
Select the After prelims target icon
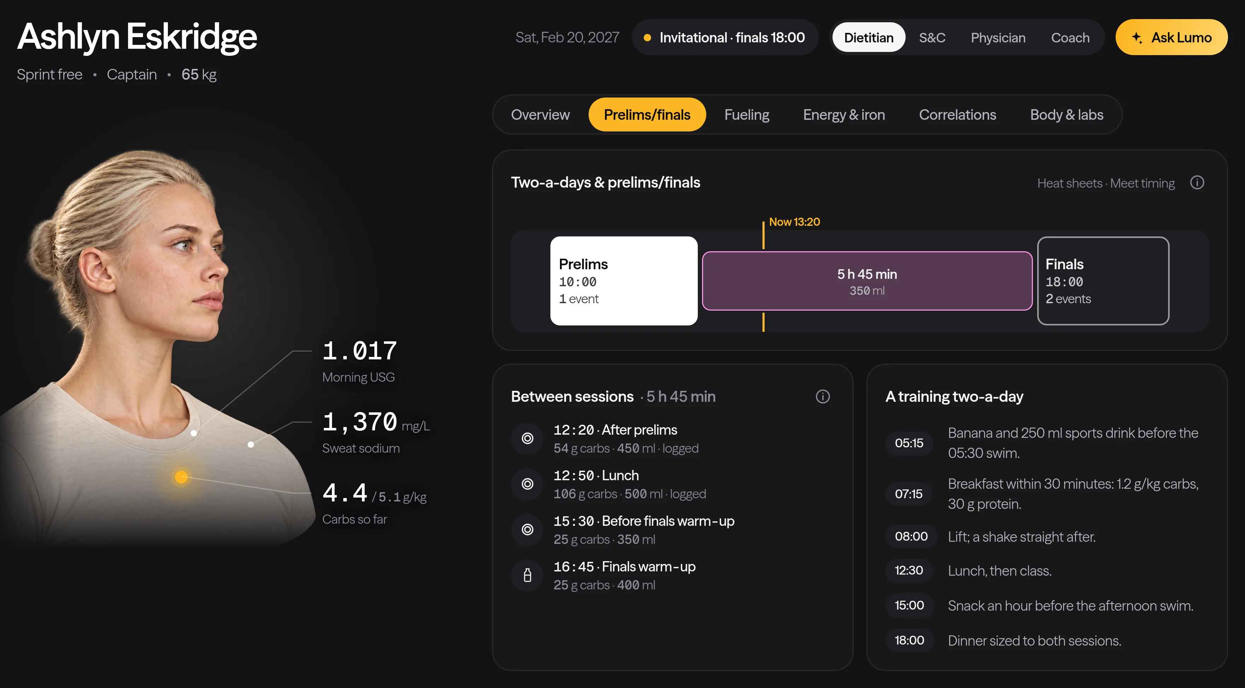[527, 438]
